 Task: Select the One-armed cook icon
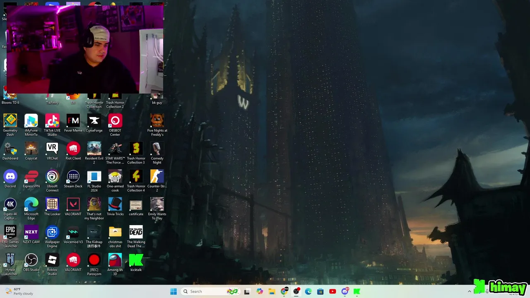click(x=115, y=180)
